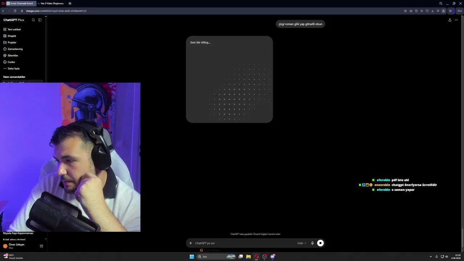
Task: Open the Hızlı model dropdown
Action: tap(302, 243)
